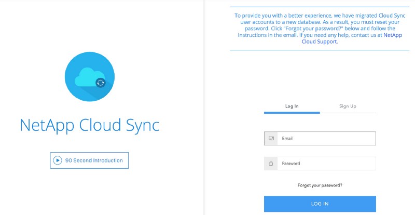Screen dimensions: 415x215
Task: Click the NetApp Cloud Sync heading text
Action: click(89, 126)
